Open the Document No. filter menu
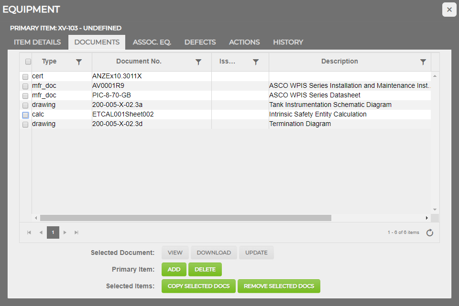 point(198,61)
